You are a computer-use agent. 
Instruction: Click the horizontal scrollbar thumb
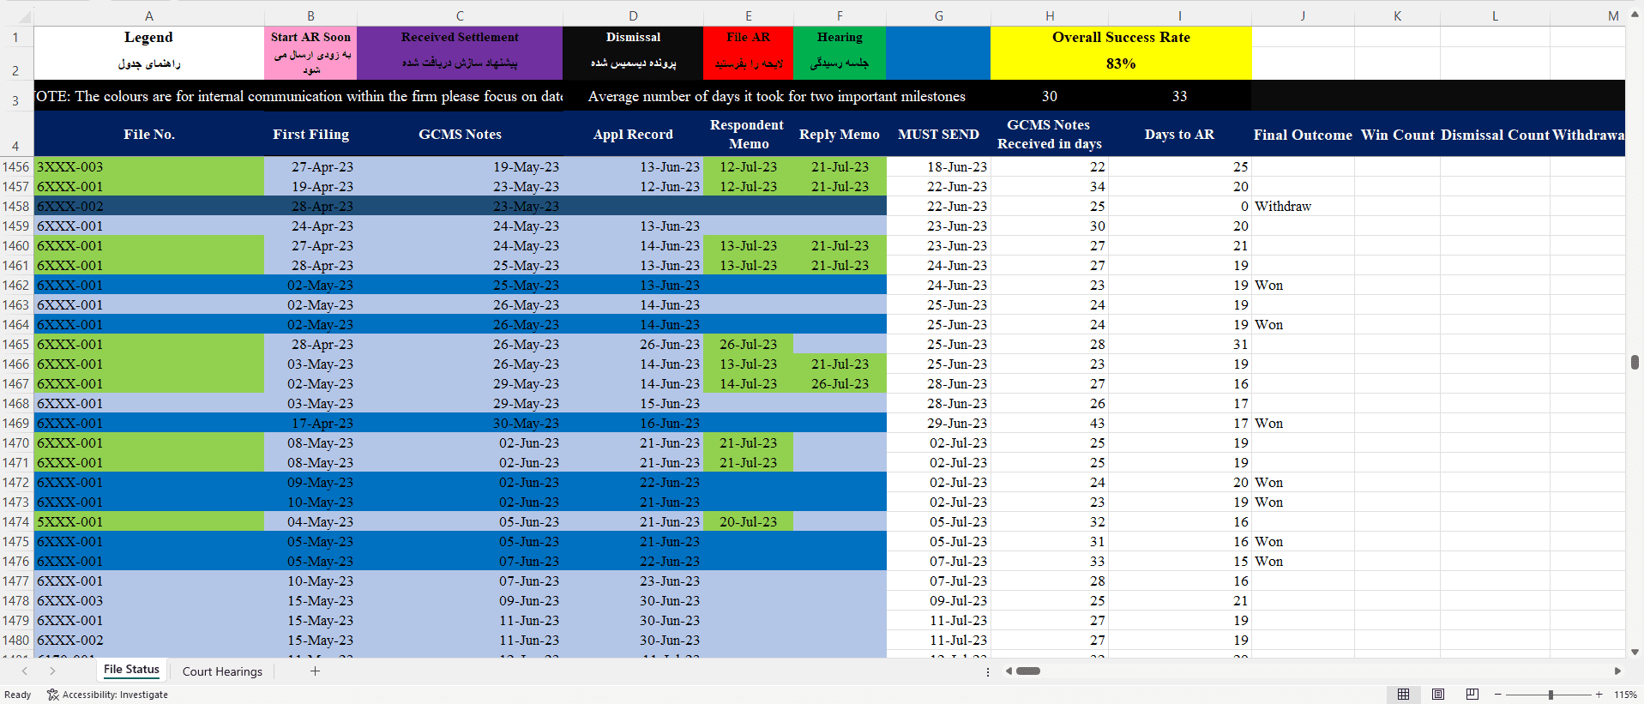point(1028,671)
